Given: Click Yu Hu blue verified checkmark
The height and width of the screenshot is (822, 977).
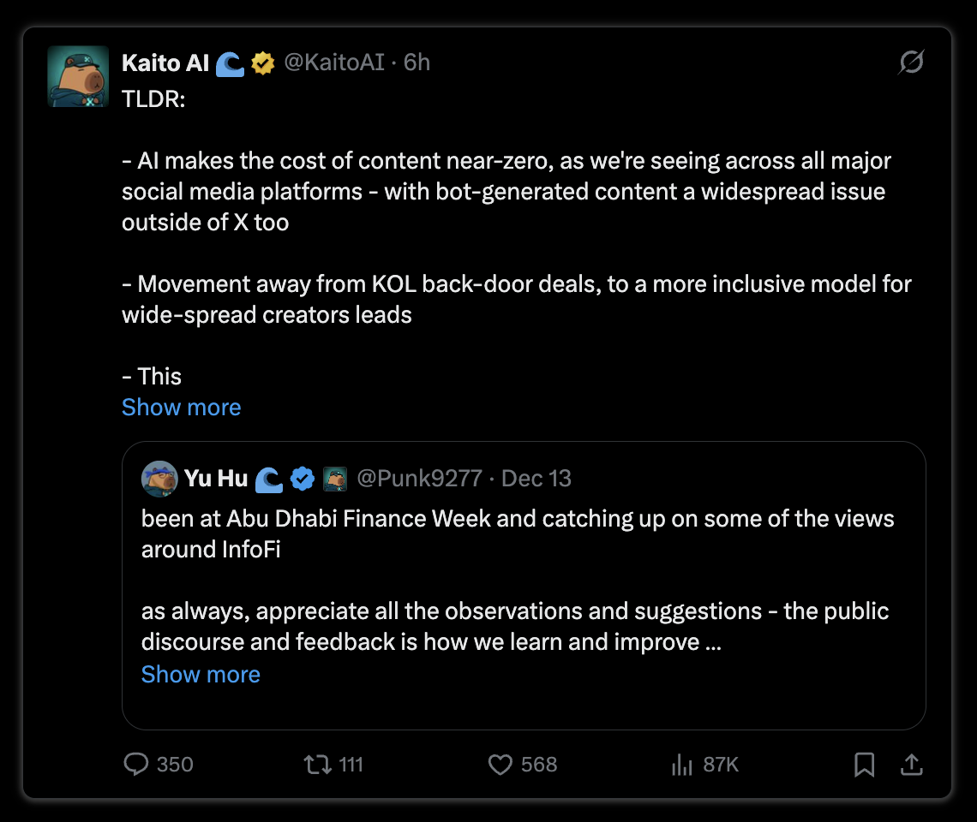Looking at the screenshot, I should [x=303, y=479].
